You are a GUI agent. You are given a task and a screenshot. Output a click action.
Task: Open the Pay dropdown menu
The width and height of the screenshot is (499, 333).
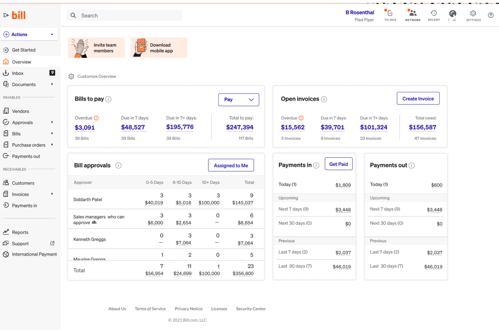tap(238, 100)
